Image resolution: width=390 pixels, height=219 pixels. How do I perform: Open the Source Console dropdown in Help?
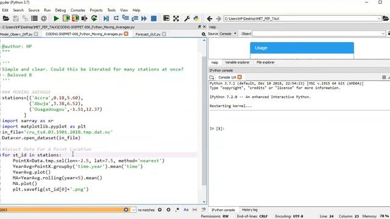click(228, 33)
